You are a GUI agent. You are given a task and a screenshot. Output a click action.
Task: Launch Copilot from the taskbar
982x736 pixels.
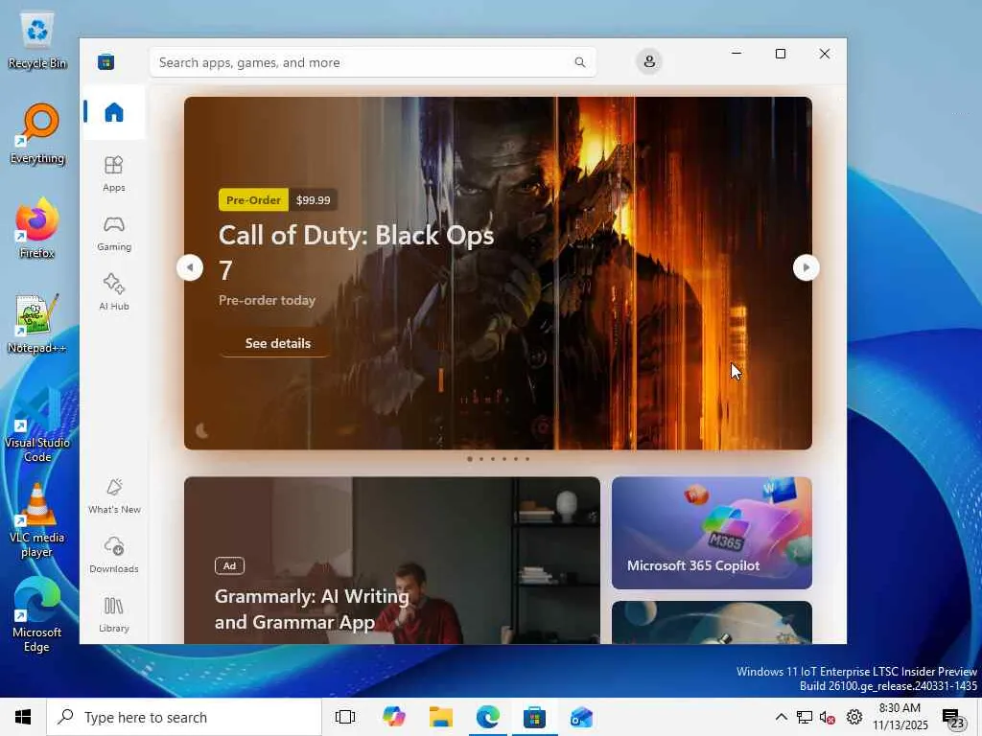pyautogui.click(x=394, y=717)
